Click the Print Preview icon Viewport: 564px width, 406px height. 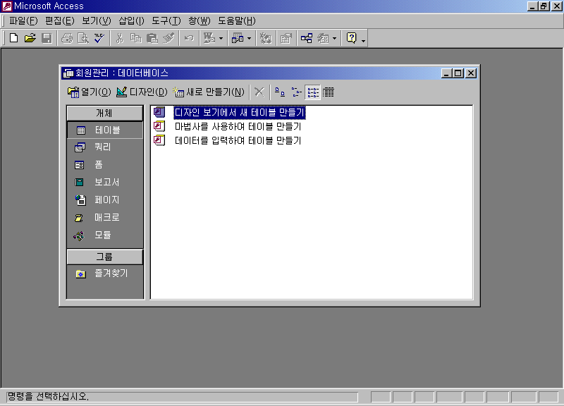83,38
